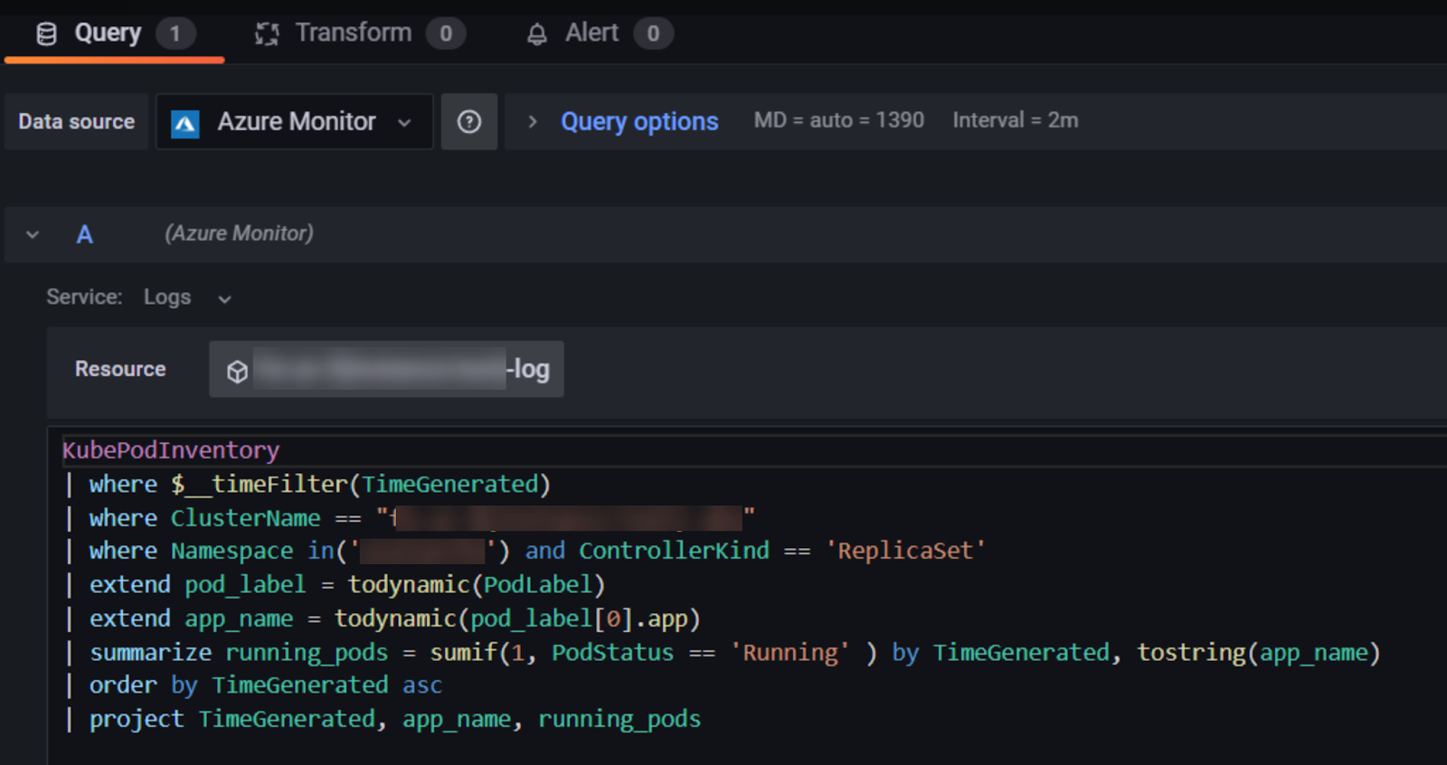1447x765 pixels.
Task: Switch to the Transform tab
Action: point(359,33)
